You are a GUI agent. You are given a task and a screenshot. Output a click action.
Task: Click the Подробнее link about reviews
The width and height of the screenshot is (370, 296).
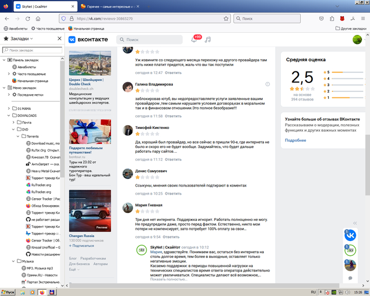(295, 140)
